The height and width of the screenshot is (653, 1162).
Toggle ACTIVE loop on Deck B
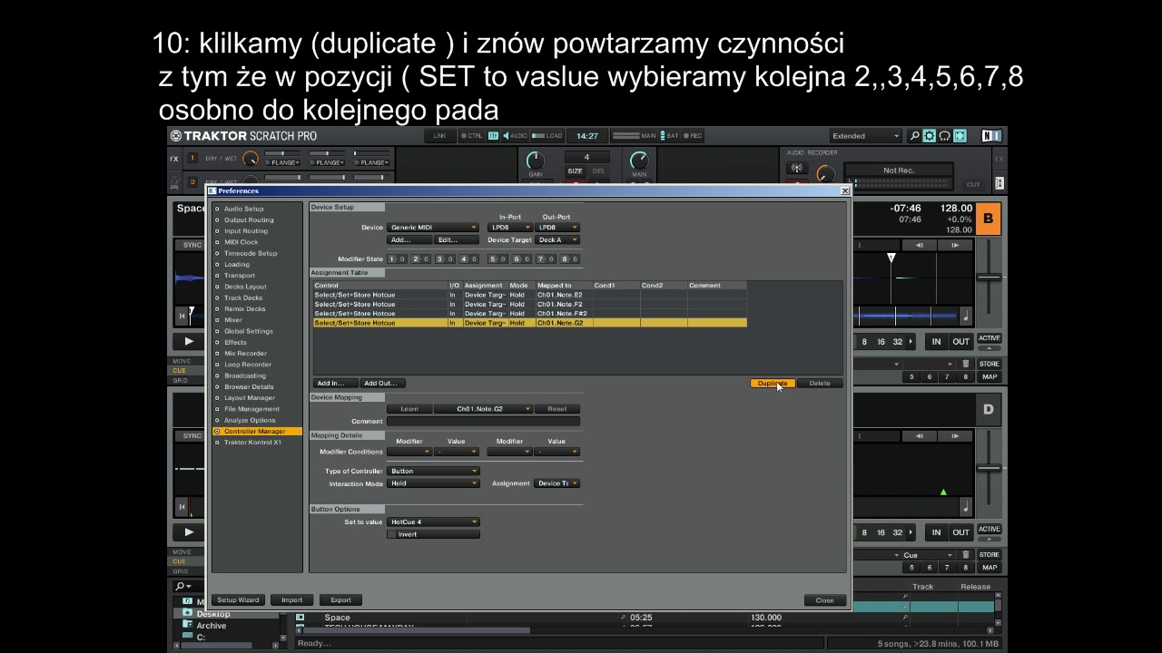coord(989,339)
